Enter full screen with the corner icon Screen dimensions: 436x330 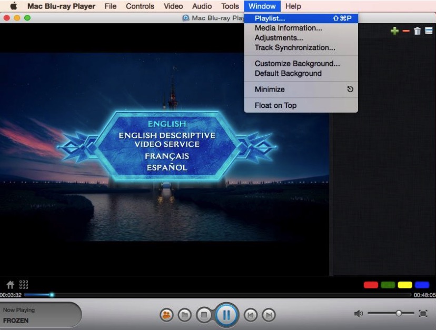[423, 314]
